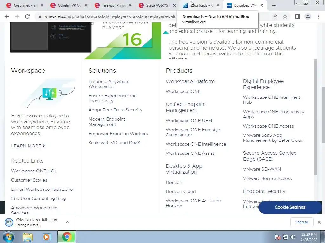Open Empower Frontline Workers link
This screenshot has height=243, width=325.
(x=118, y=134)
